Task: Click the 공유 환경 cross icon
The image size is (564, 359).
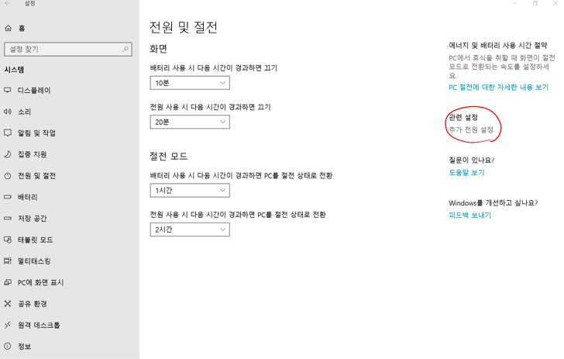Action: click(8, 303)
